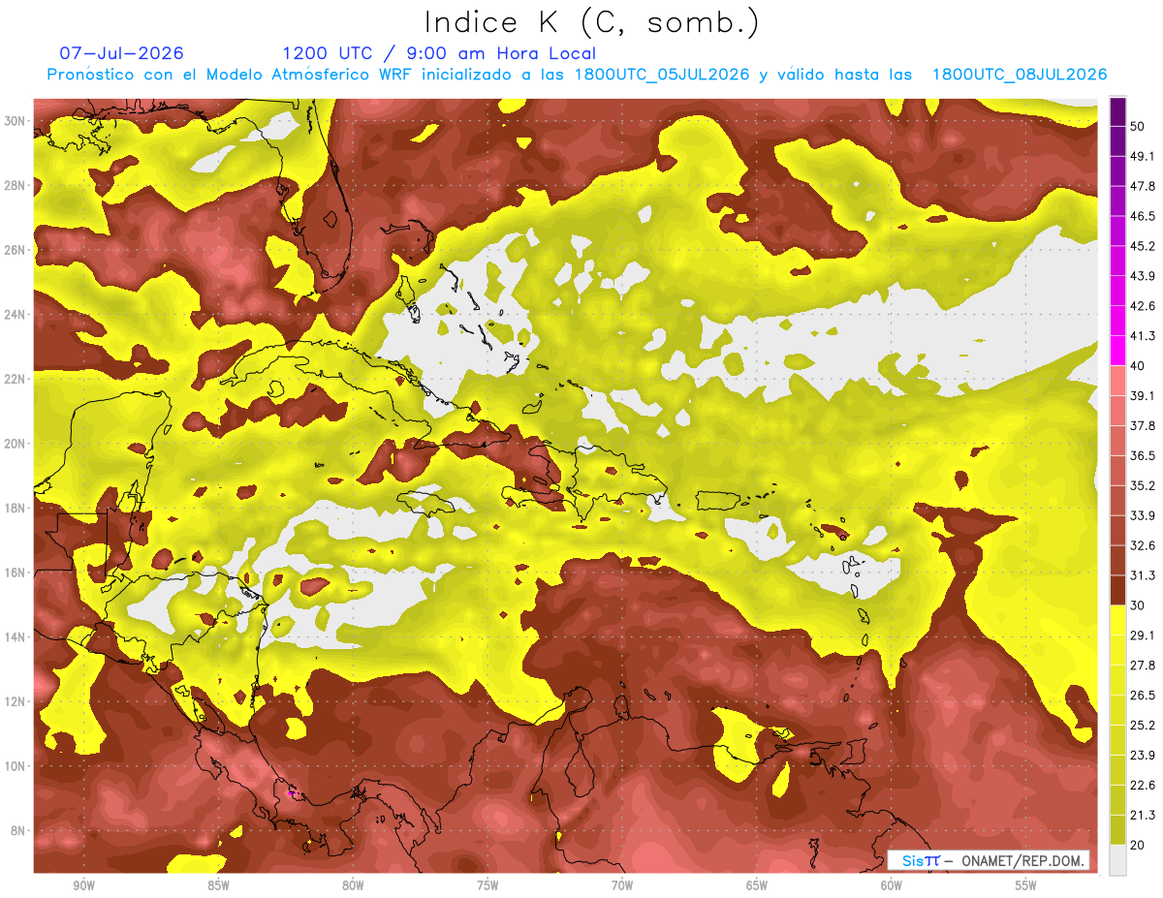1163x898 pixels.
Task: Click the '70W' longitude label
Action: [x=622, y=885]
